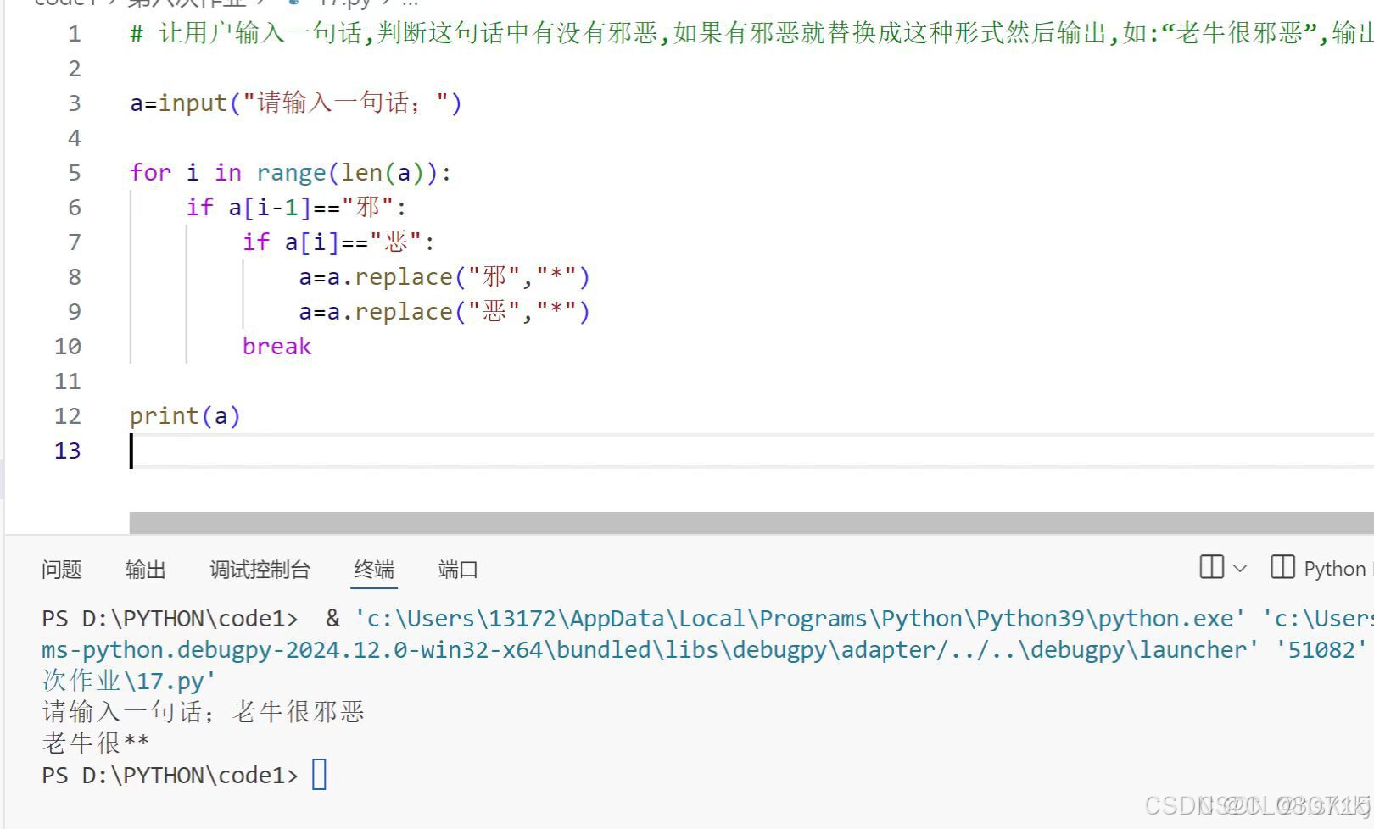The image size is (1374, 829).
Task: Click 'for i in range(len(a)):' line
Action: (x=290, y=173)
